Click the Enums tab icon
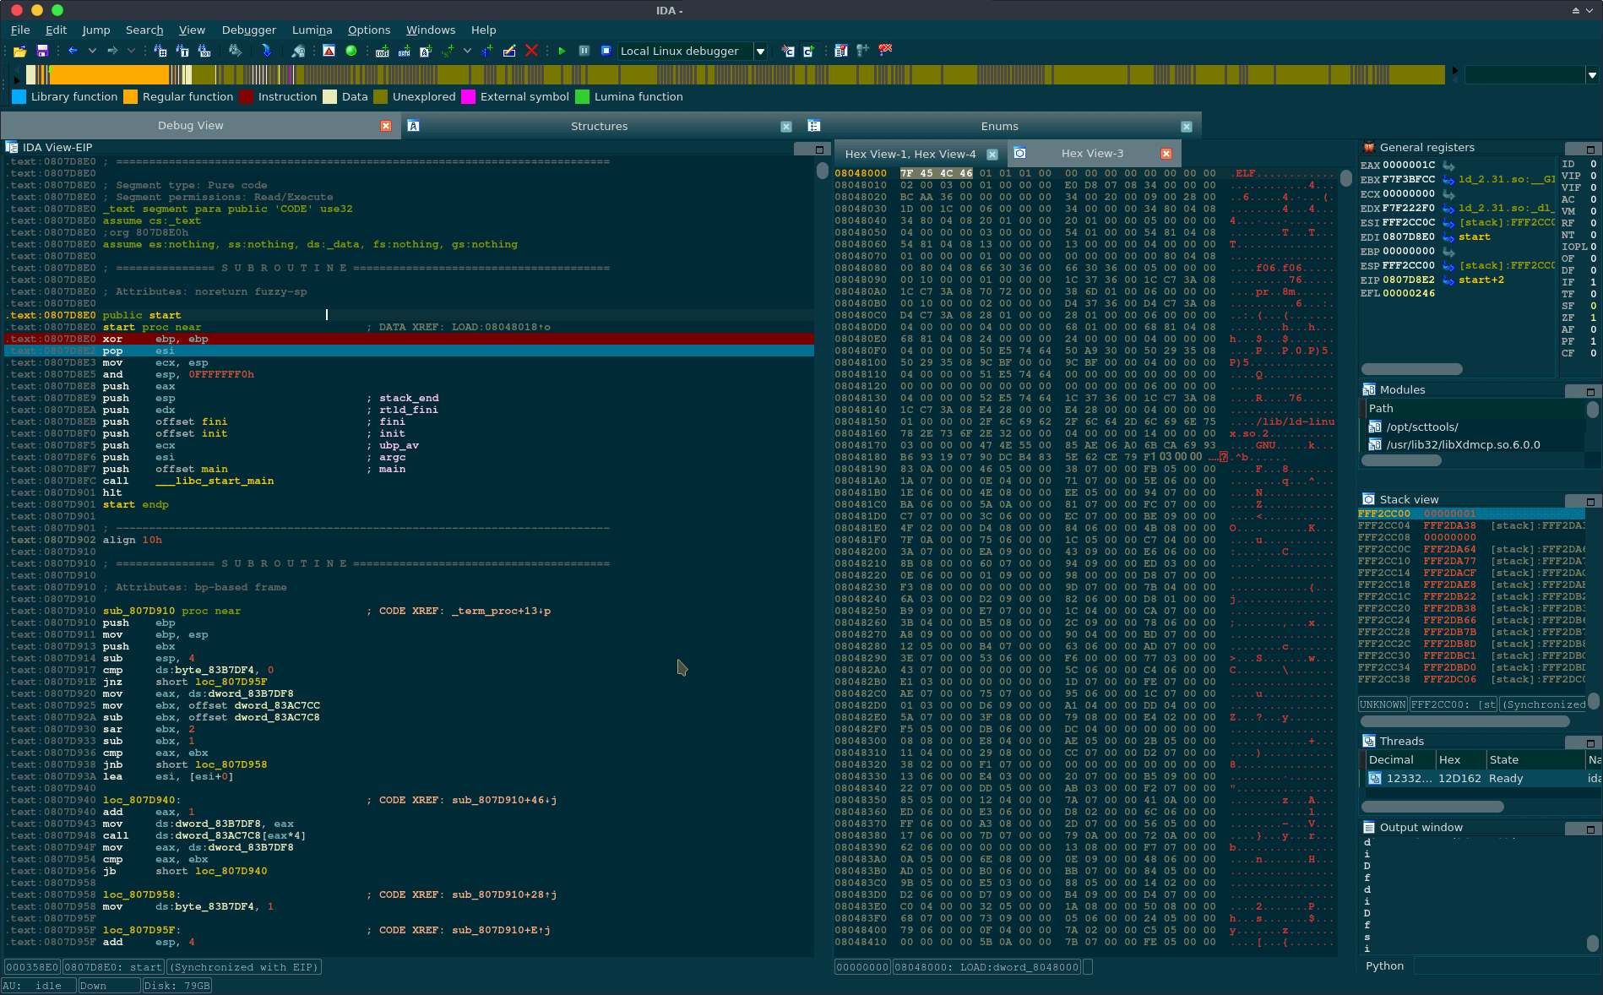The width and height of the screenshot is (1603, 995). point(814,126)
